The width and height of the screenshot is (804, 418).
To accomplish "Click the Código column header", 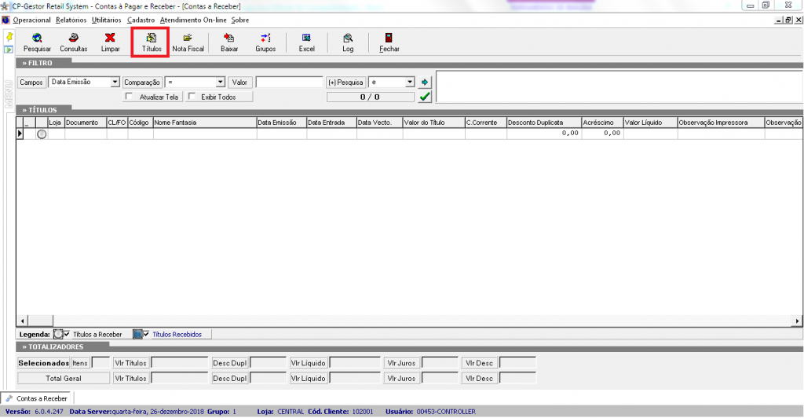I will coord(140,123).
